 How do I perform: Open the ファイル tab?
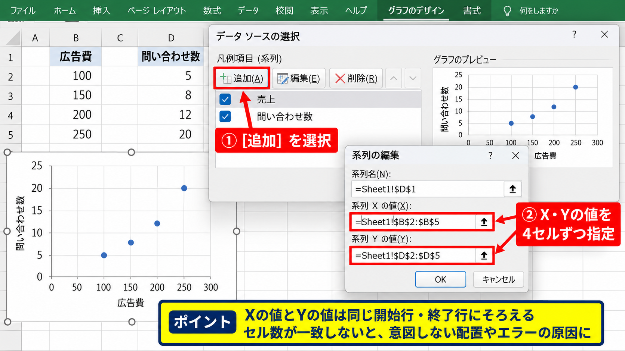[x=23, y=10]
